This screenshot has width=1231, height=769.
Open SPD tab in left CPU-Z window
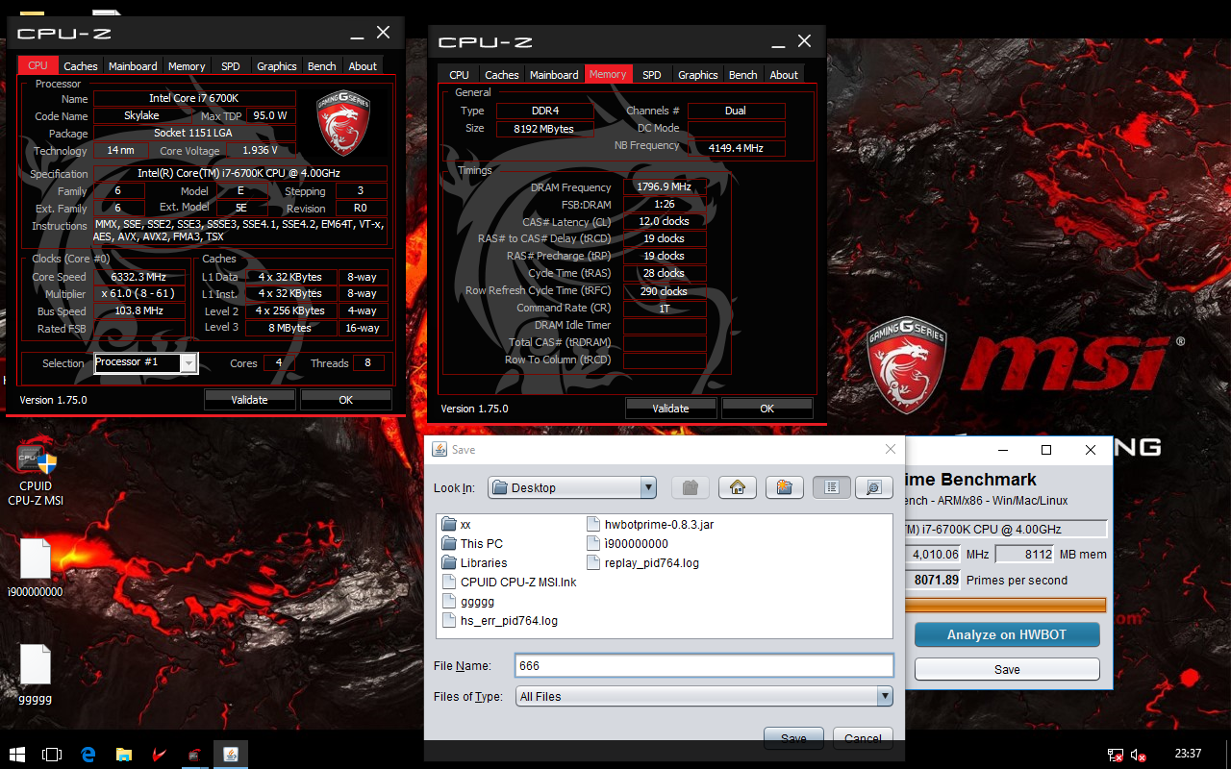coord(231,66)
